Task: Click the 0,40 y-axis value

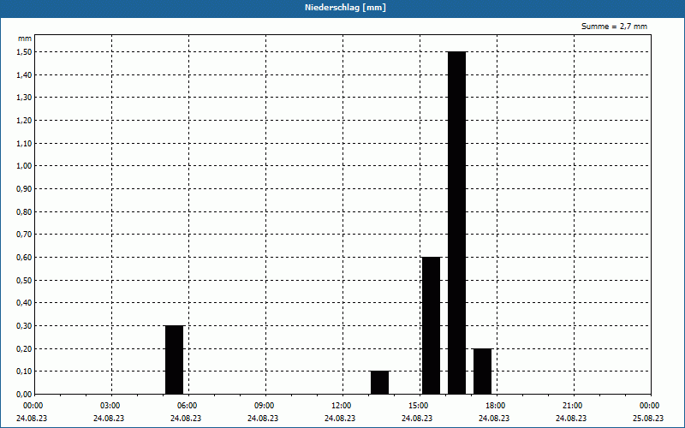Action: pos(24,303)
